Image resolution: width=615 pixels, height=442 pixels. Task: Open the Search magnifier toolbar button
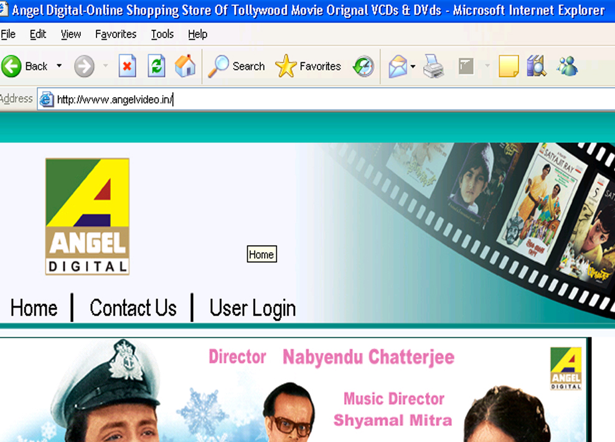(x=237, y=66)
